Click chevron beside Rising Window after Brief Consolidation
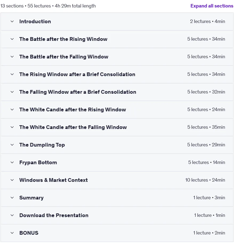This screenshot has height=243, width=234. coord(12,74)
